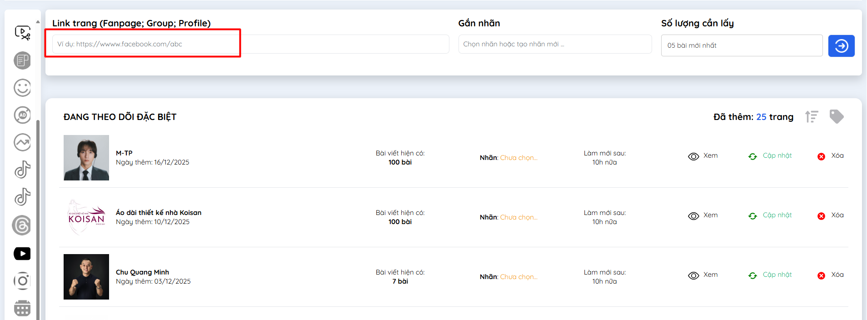
Task: Open the trending chart sidebar icon
Action: (x=22, y=142)
